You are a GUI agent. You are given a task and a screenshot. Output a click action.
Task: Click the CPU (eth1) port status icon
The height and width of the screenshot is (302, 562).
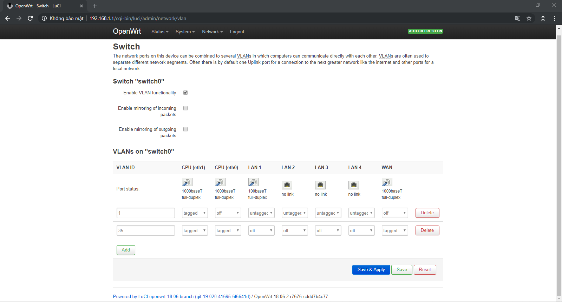click(187, 182)
